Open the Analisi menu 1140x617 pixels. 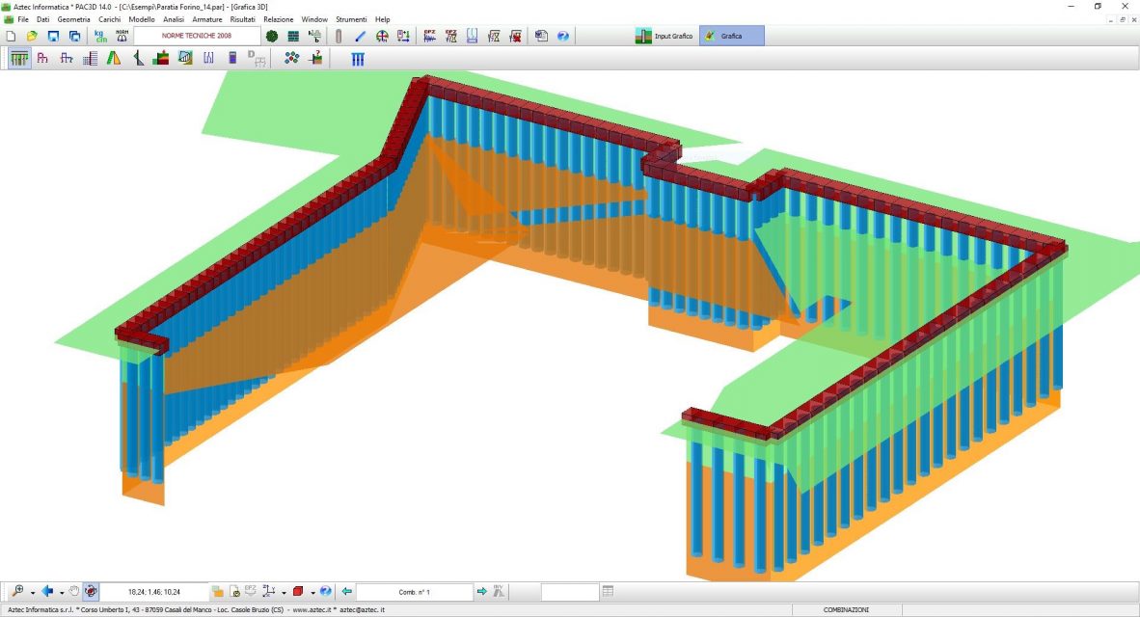(174, 19)
